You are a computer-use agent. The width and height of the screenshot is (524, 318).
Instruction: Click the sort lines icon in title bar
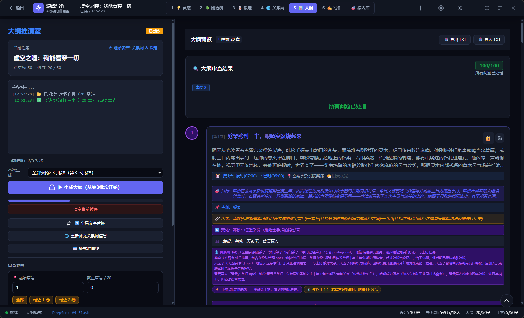coord(500,8)
